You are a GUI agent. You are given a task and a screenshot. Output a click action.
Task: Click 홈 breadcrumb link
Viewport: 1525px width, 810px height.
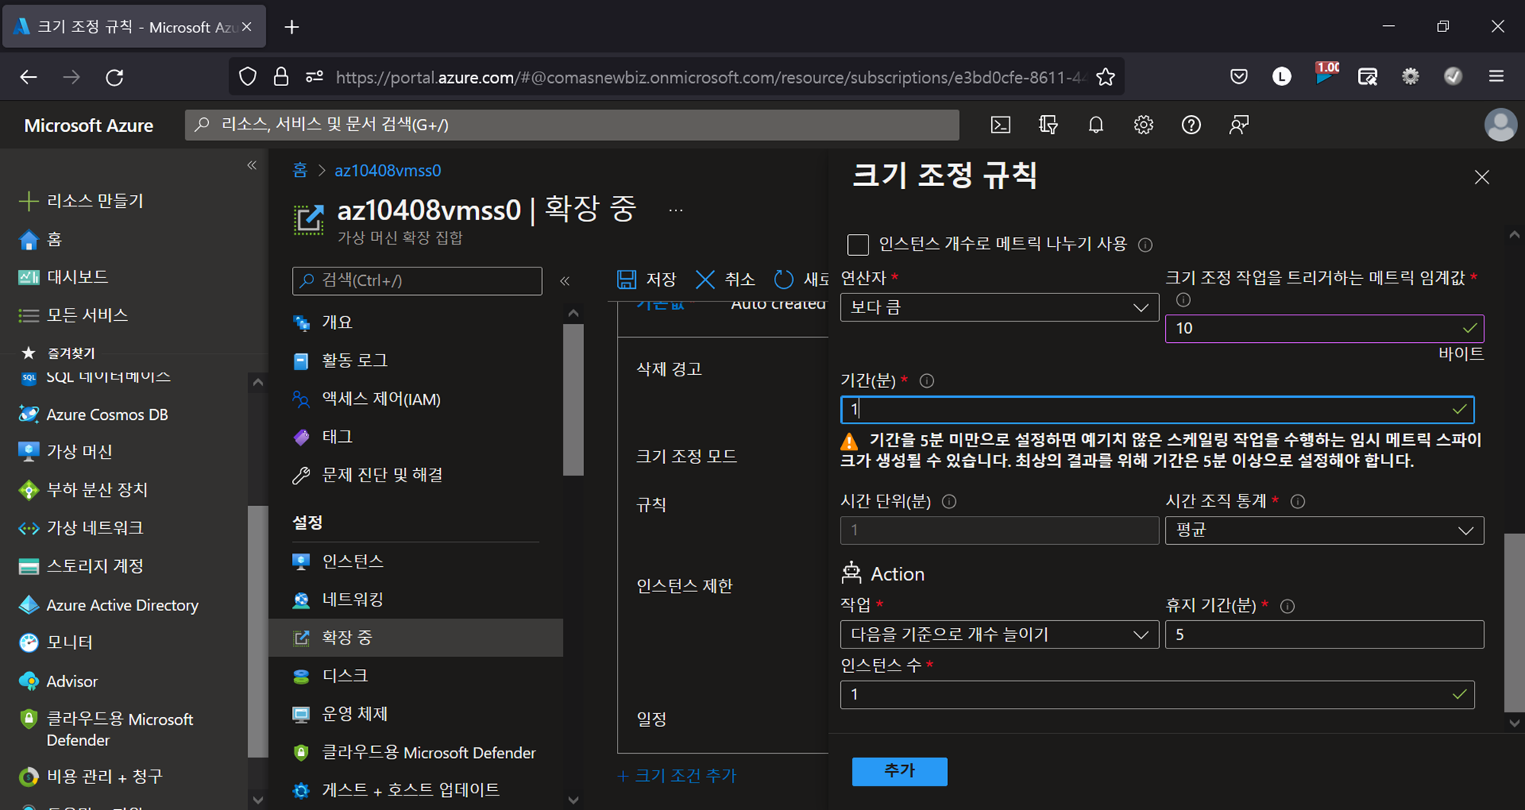tap(300, 171)
